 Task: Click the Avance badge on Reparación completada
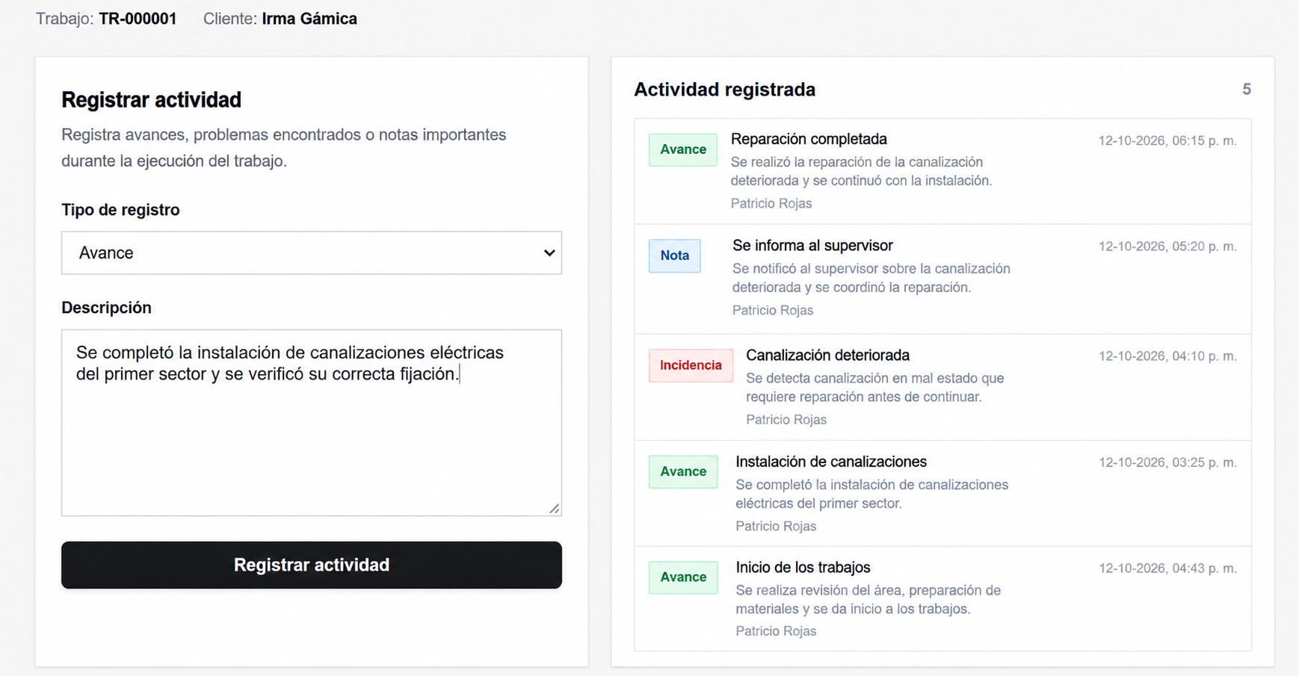[683, 149]
